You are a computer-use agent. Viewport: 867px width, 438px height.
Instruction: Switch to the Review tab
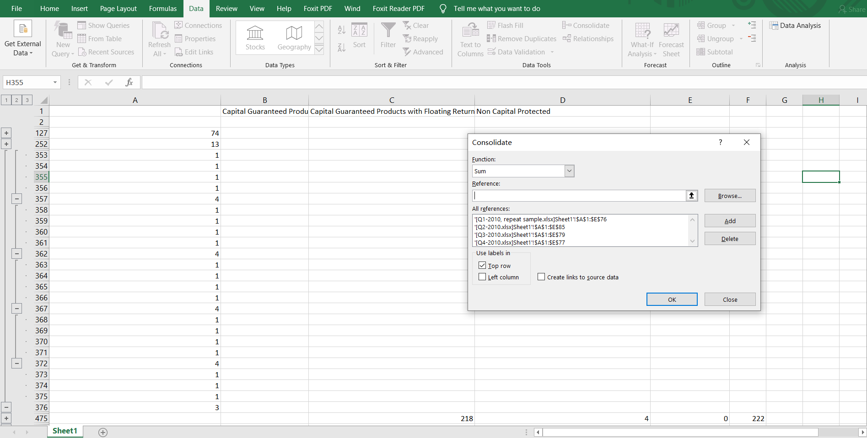226,9
